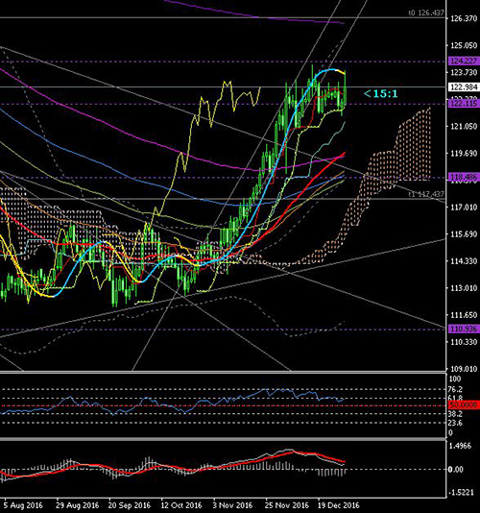Click the '<15:1' cyan annotation label
Viewport: 480px width, 513px height.
tap(381, 94)
